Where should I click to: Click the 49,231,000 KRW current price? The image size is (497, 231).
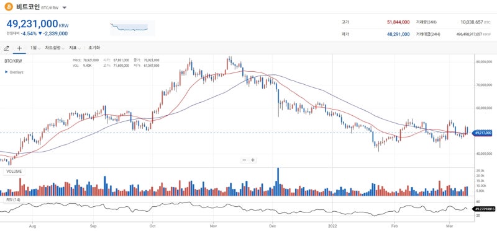click(37, 24)
